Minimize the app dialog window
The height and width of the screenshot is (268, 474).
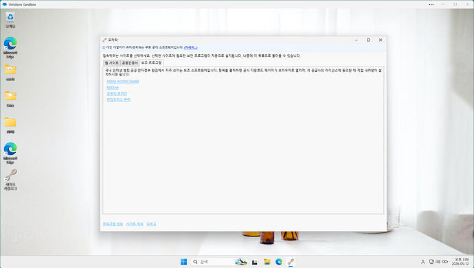tap(357, 40)
